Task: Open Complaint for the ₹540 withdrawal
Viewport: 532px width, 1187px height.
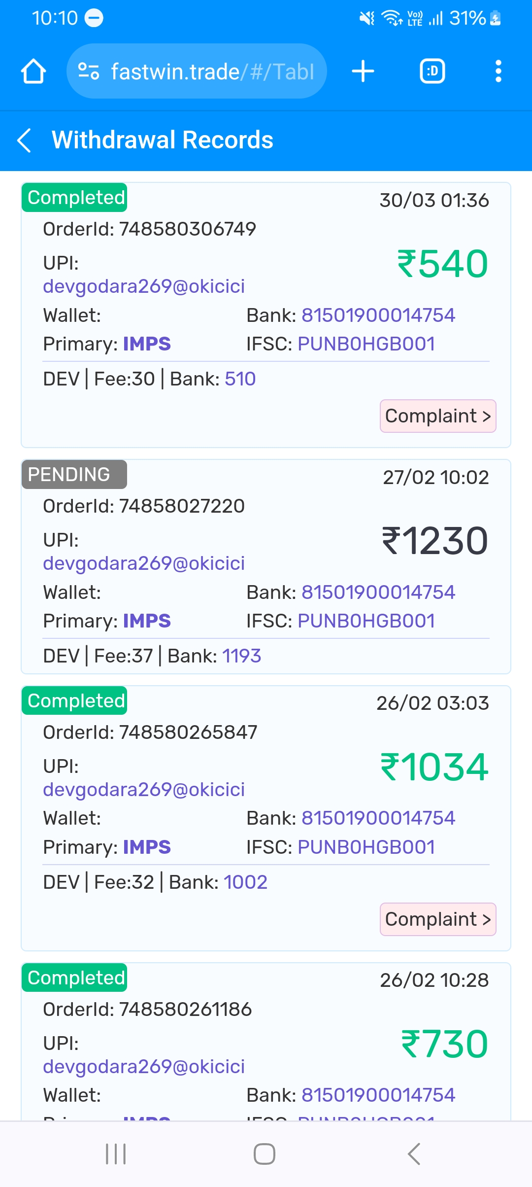Action: pyautogui.click(x=438, y=416)
